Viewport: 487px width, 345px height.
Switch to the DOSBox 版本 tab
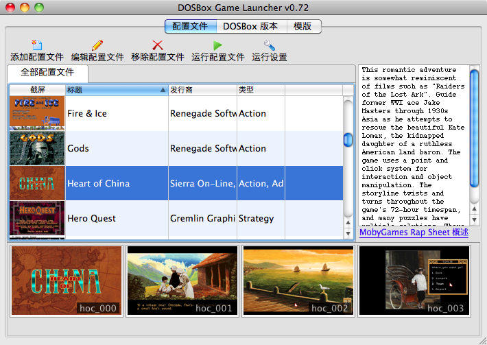[x=250, y=26]
